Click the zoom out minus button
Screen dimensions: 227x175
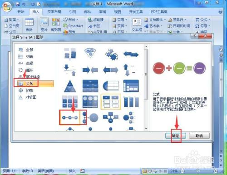pos(183,171)
